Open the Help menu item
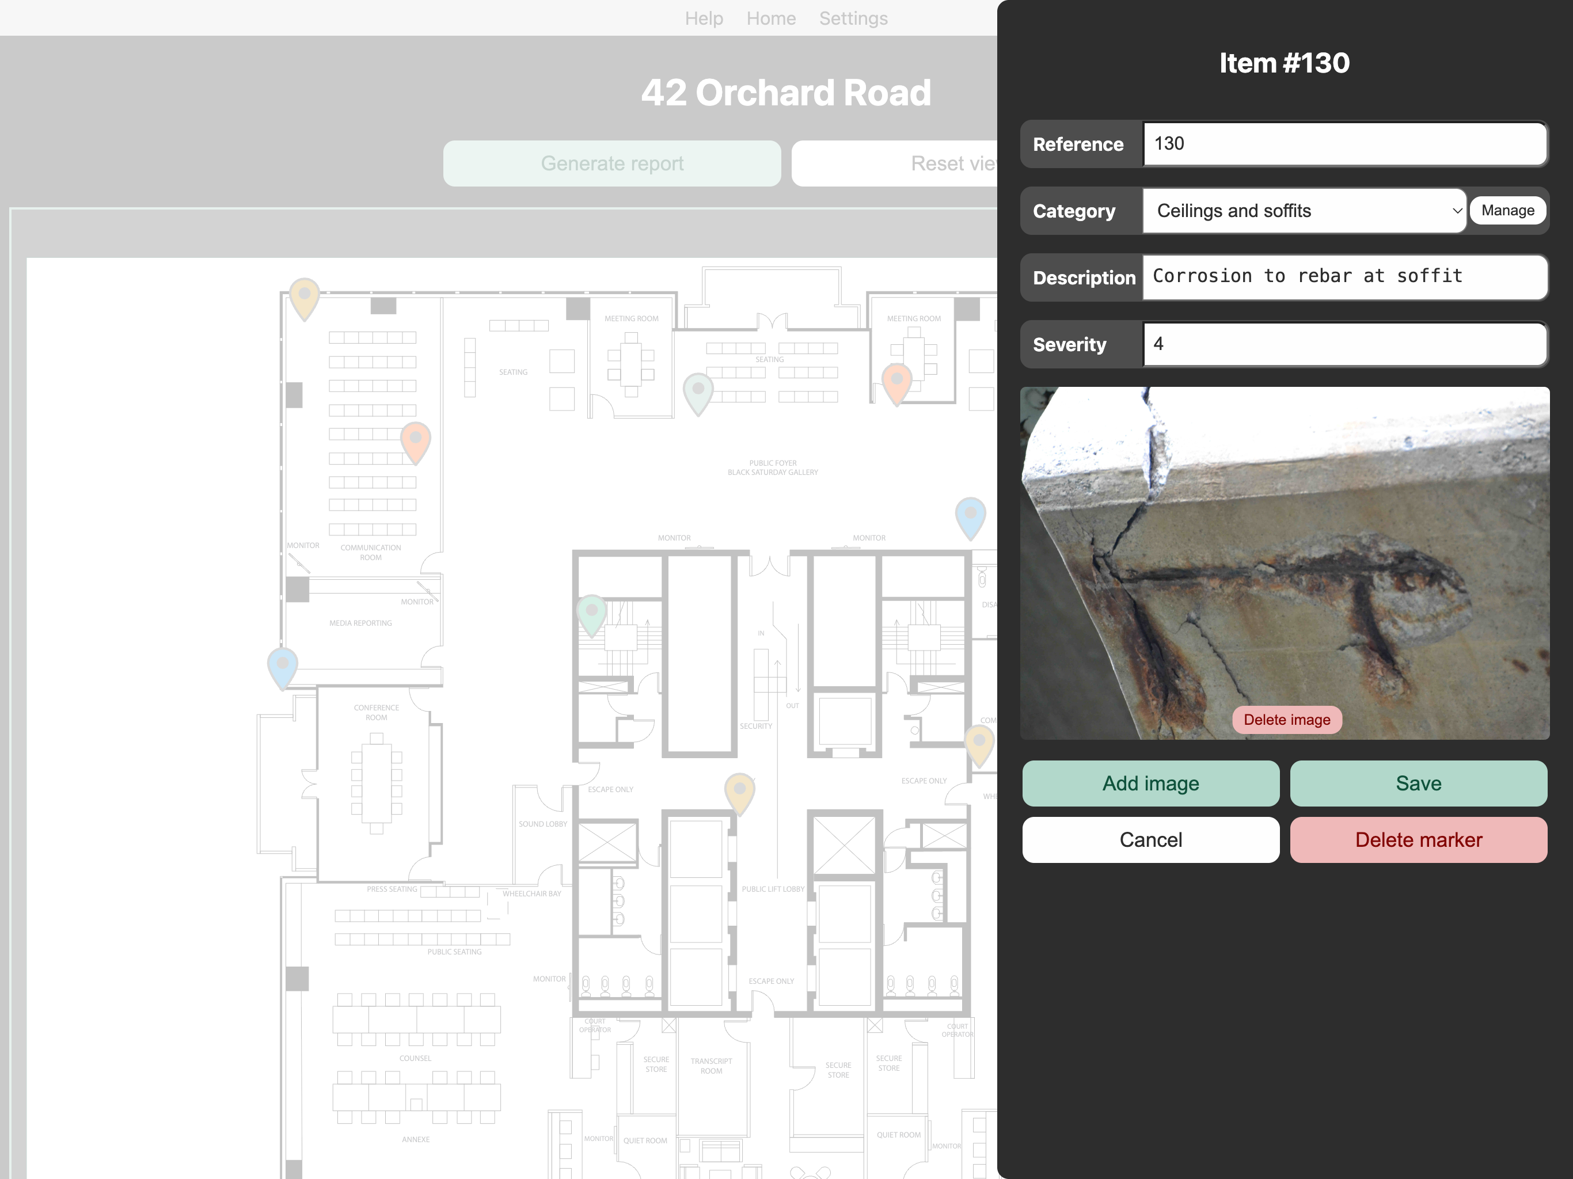 tap(704, 18)
